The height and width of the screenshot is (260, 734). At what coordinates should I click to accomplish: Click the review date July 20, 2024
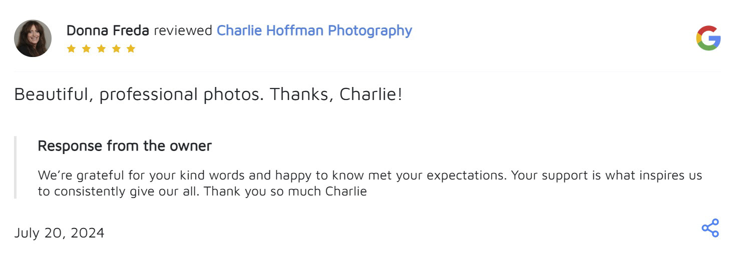[59, 233]
